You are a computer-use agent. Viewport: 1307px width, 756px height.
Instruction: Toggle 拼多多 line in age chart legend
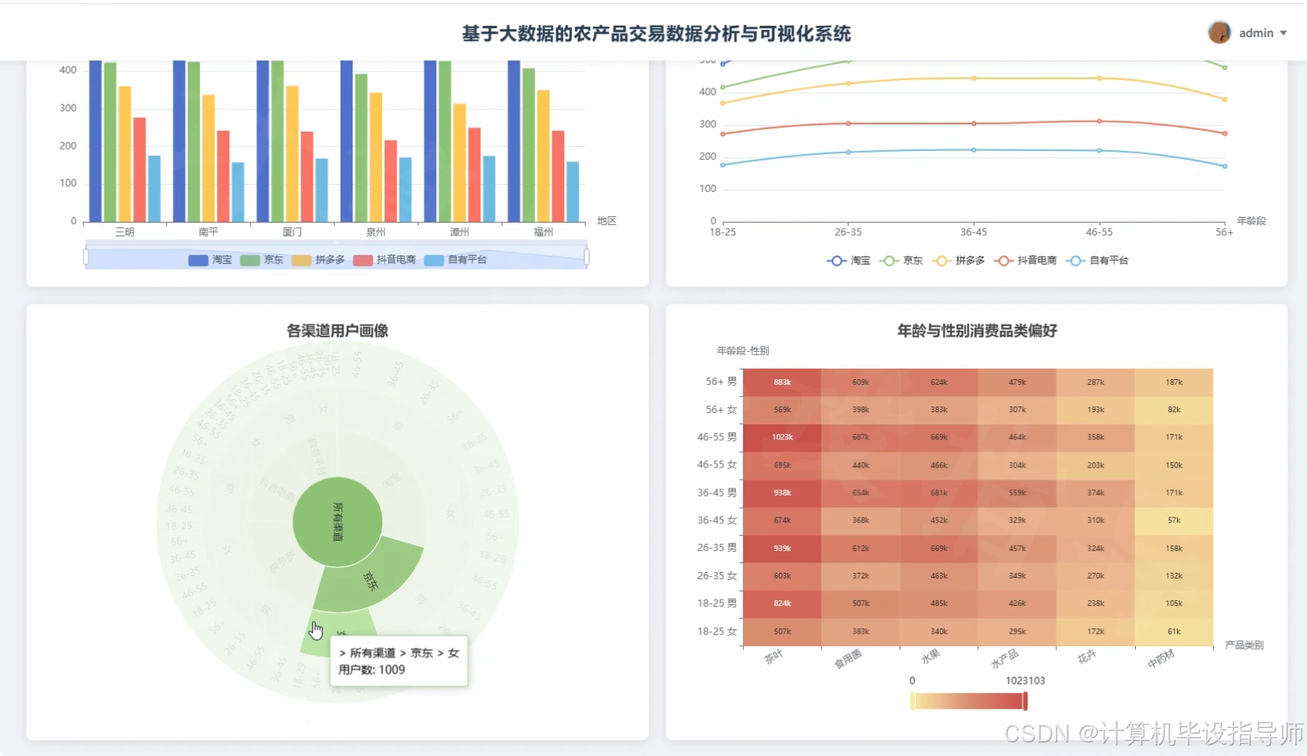(x=958, y=260)
